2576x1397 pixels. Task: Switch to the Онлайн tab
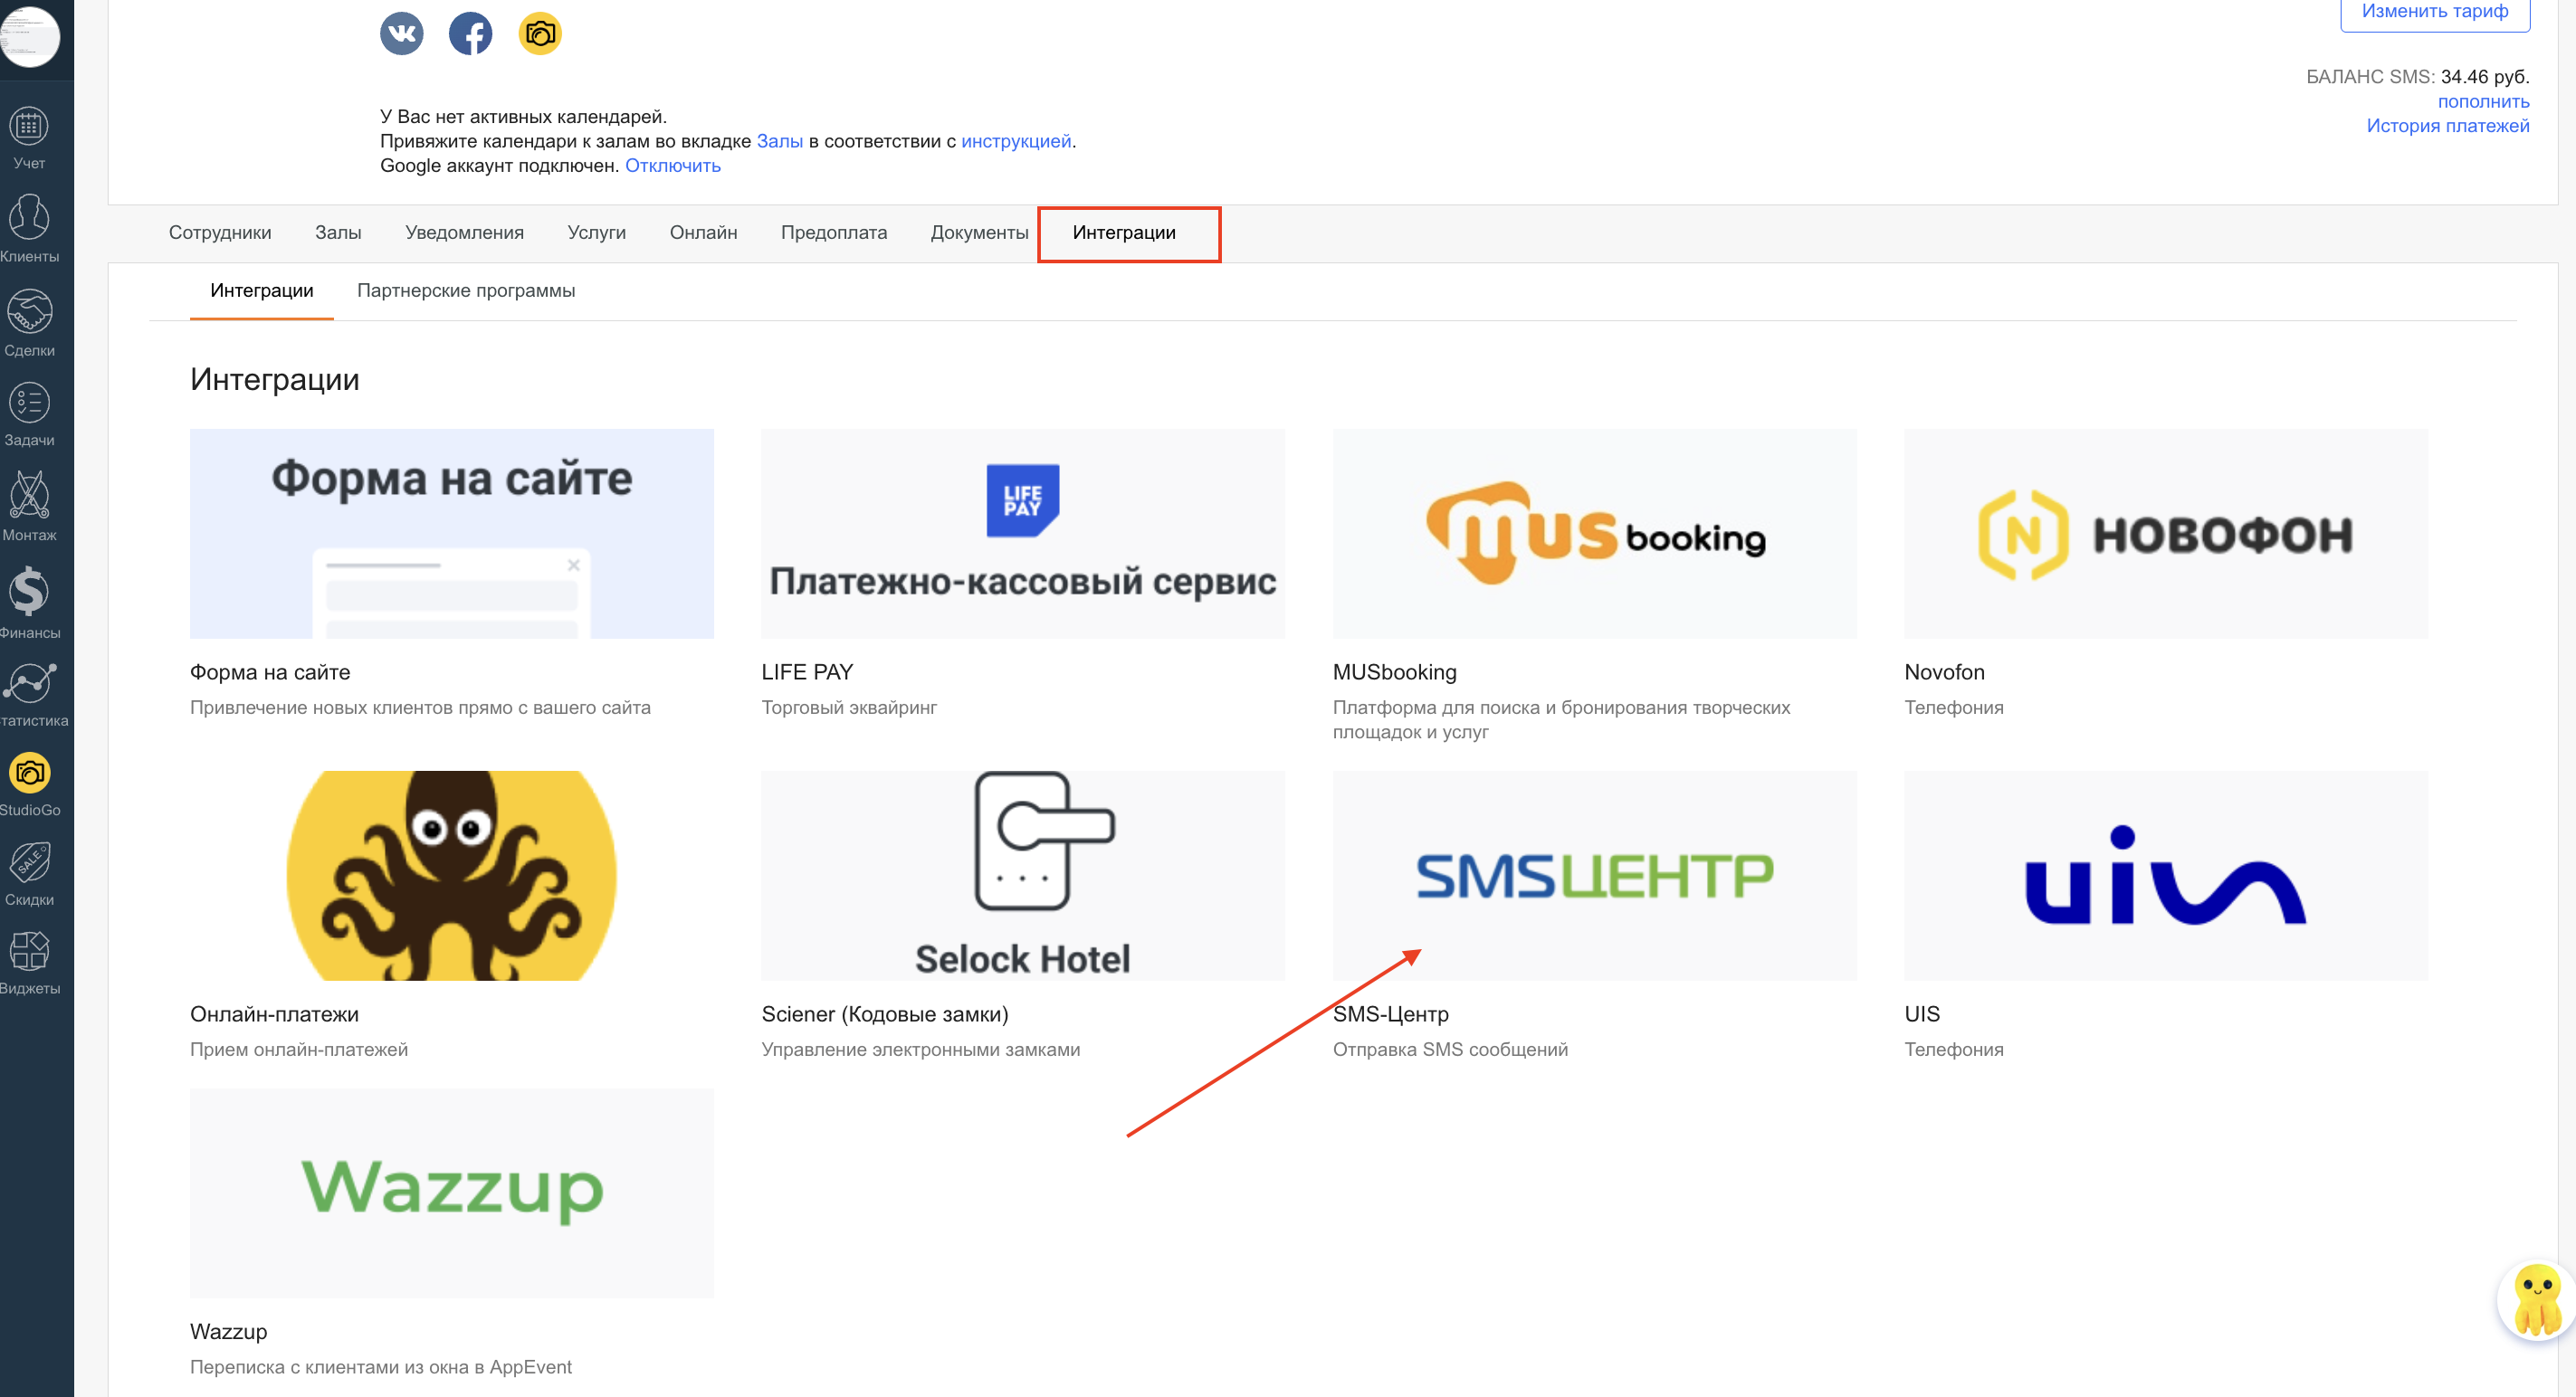pos(703,233)
